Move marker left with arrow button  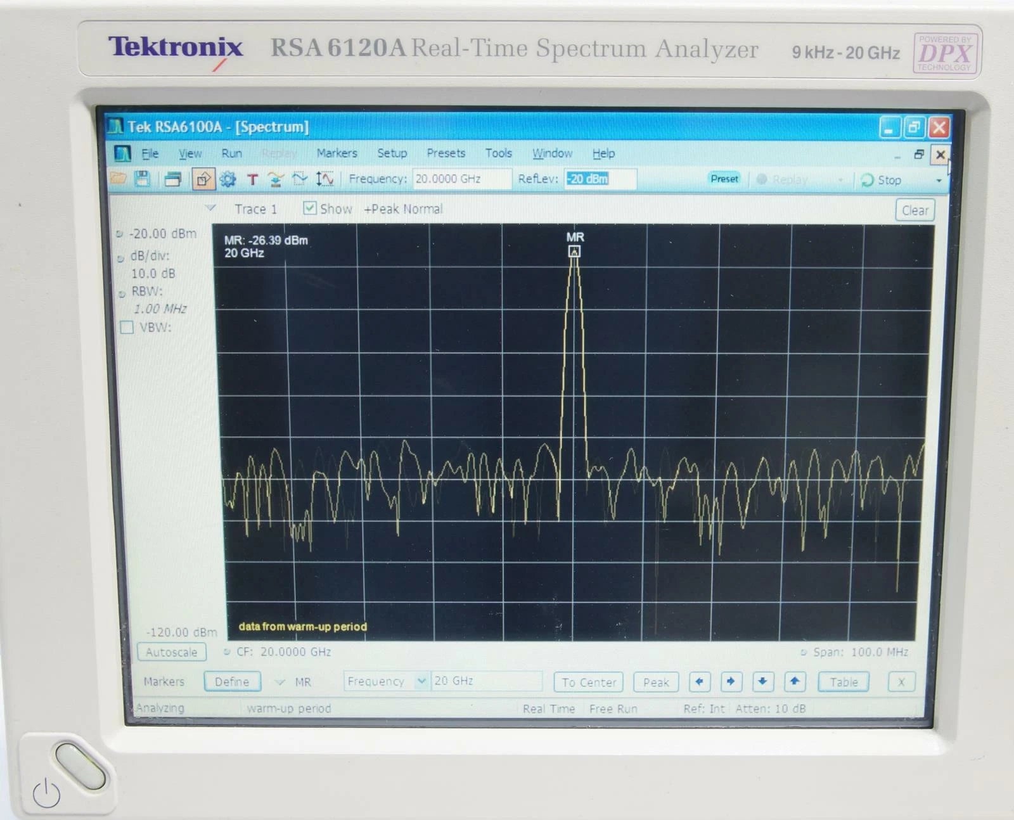699,681
